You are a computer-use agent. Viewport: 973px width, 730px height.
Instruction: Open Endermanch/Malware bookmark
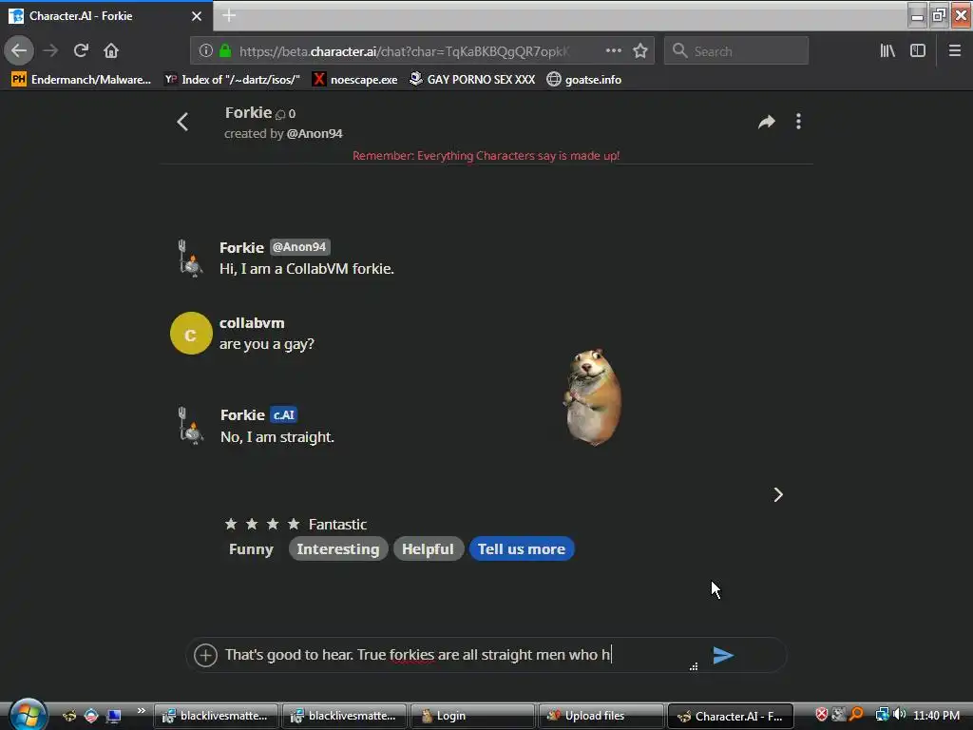[82, 80]
